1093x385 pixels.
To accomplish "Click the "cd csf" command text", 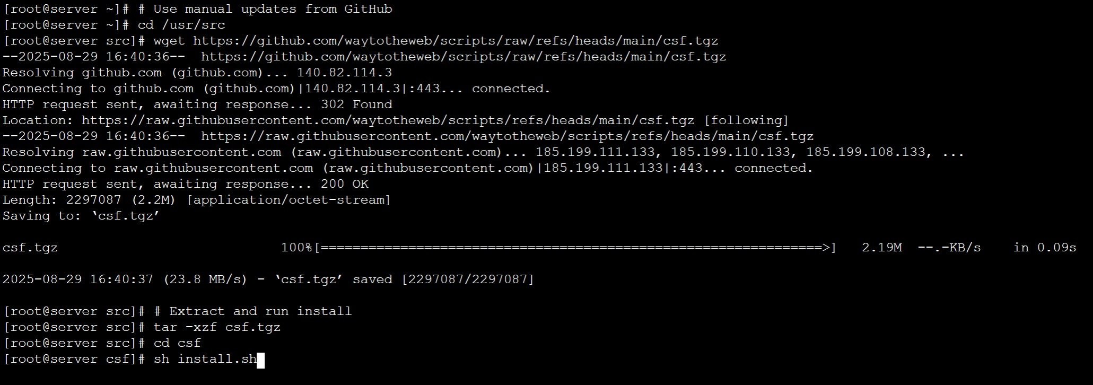I will 177,343.
